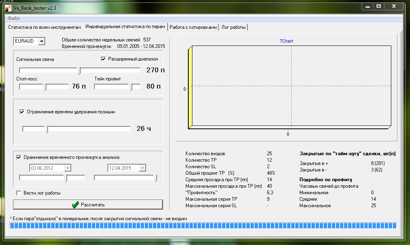The image size is (410, 245).
Task: Click the Количество входов value 25
Action: pyautogui.click(x=269, y=154)
